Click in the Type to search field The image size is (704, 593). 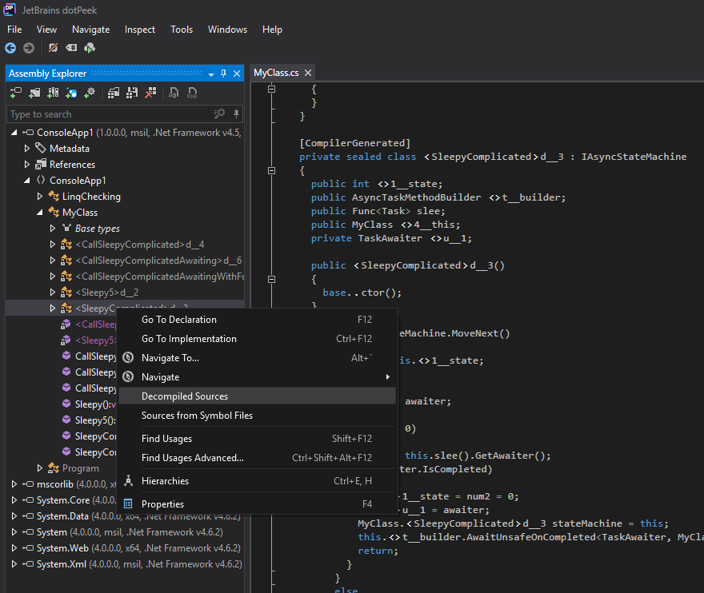pyautogui.click(x=80, y=113)
